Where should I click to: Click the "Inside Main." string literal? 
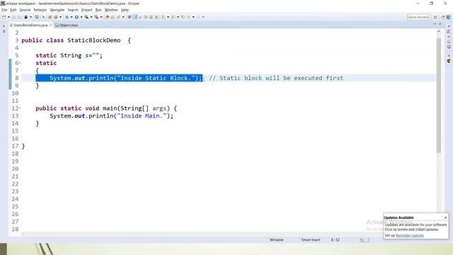point(142,116)
